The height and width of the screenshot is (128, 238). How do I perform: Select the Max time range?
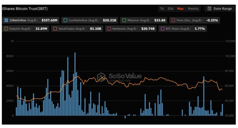[180, 9]
